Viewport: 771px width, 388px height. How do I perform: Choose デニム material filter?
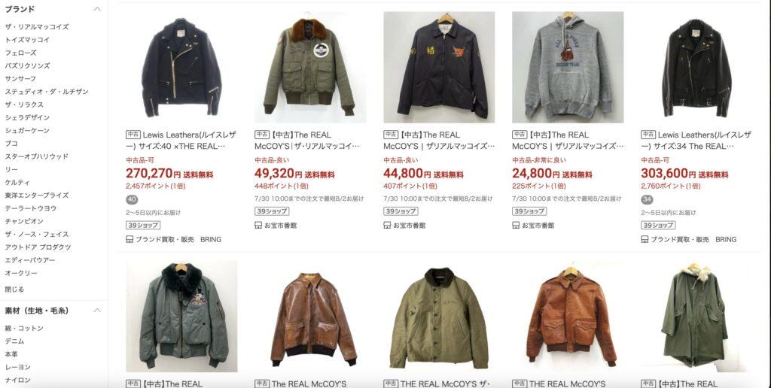[x=15, y=341]
